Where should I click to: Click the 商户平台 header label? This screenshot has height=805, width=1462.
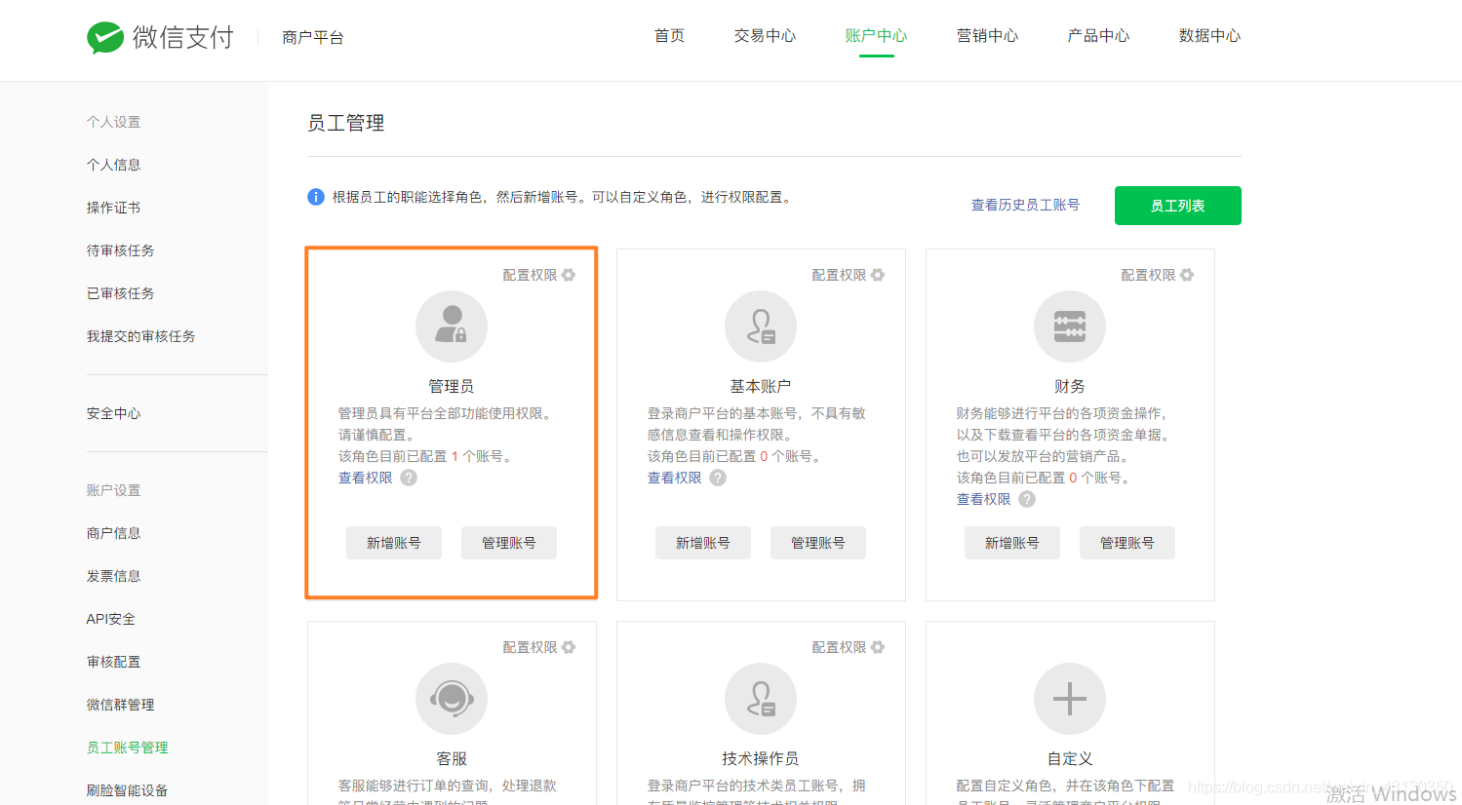(x=313, y=37)
